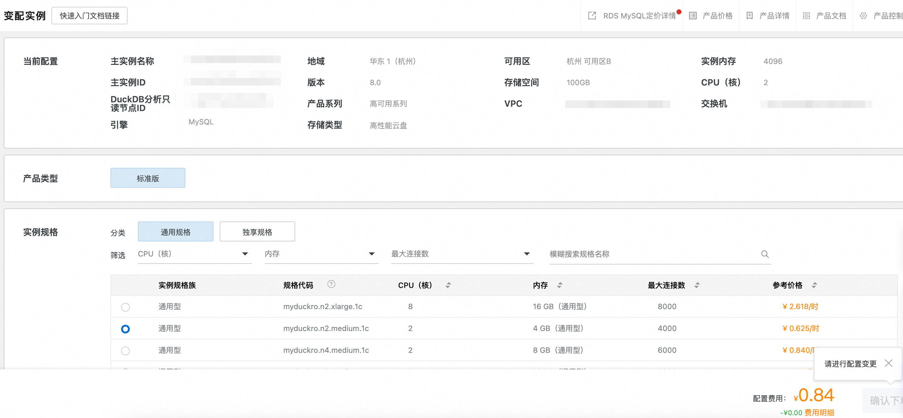Click the 产品文档 document icon
Viewport: 903px width, 418px height.
(x=806, y=16)
